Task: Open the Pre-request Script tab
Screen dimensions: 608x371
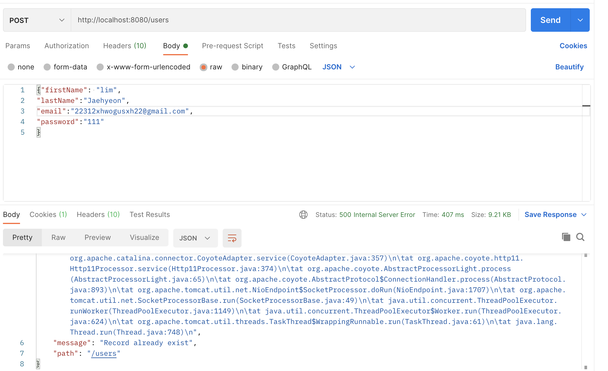Action: (232, 46)
